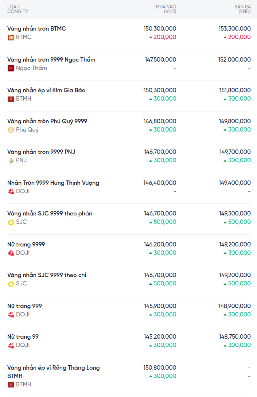Click the BÁN RA column header
257x397 pixels.
(x=242, y=9)
